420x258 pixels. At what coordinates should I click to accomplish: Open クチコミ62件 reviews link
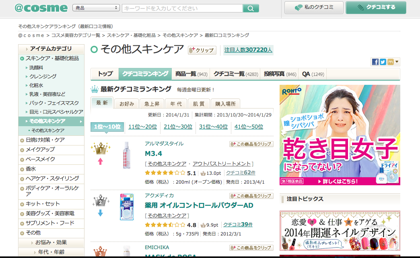click(241, 173)
